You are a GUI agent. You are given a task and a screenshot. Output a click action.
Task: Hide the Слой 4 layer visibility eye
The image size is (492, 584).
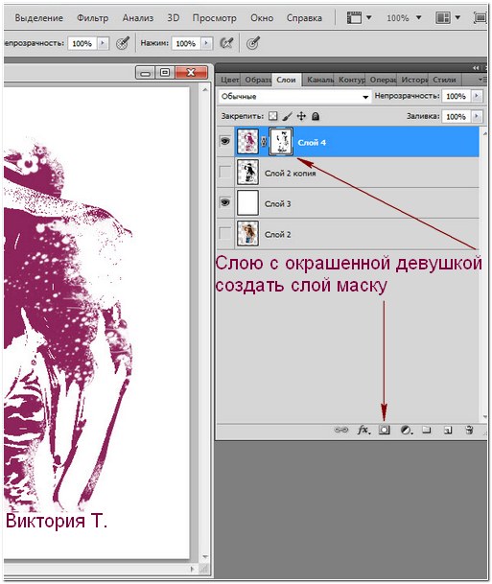(225, 141)
